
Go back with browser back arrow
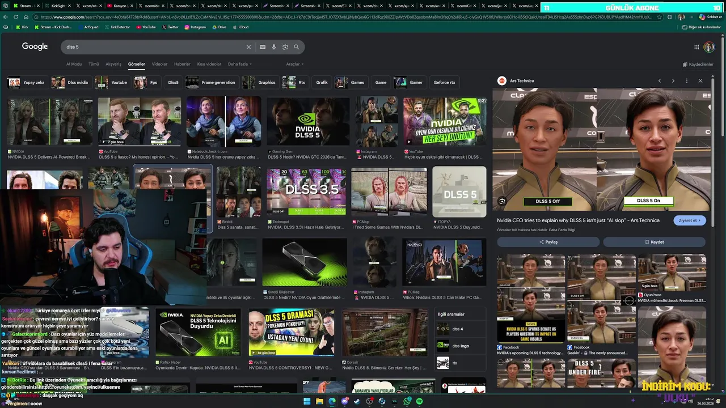[5, 17]
